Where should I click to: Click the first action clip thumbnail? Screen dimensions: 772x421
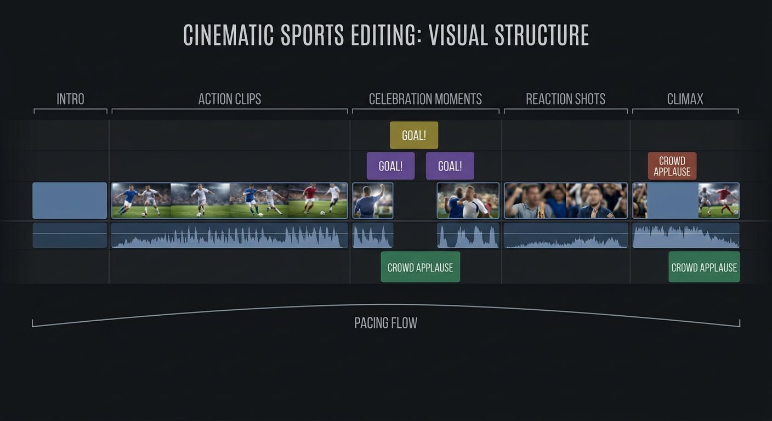point(141,201)
